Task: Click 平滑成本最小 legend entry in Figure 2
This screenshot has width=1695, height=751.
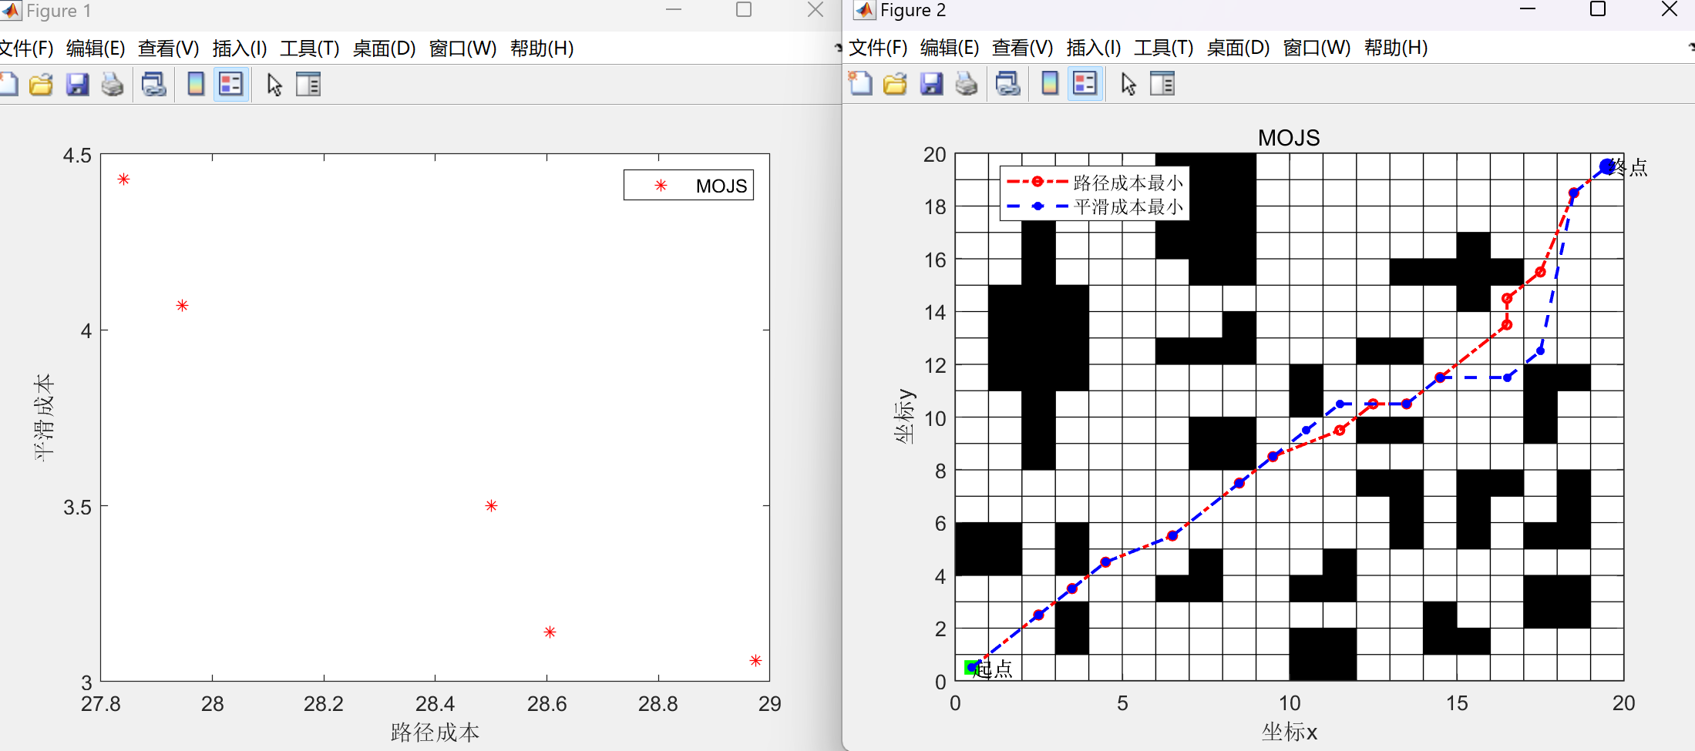Action: click(x=1095, y=206)
